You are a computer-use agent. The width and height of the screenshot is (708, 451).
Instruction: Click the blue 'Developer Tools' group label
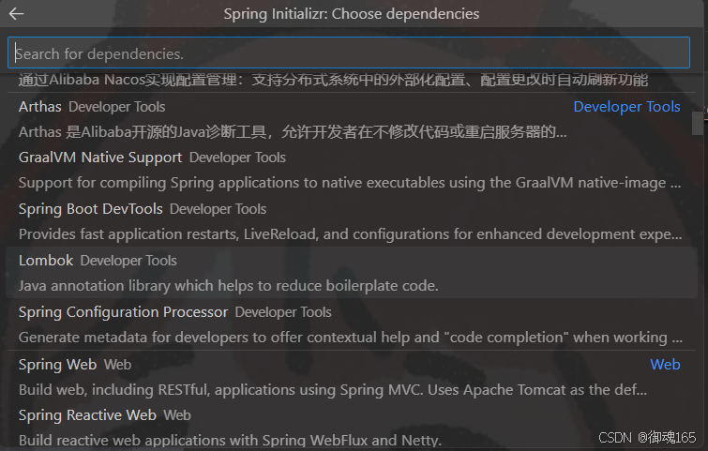tap(626, 107)
